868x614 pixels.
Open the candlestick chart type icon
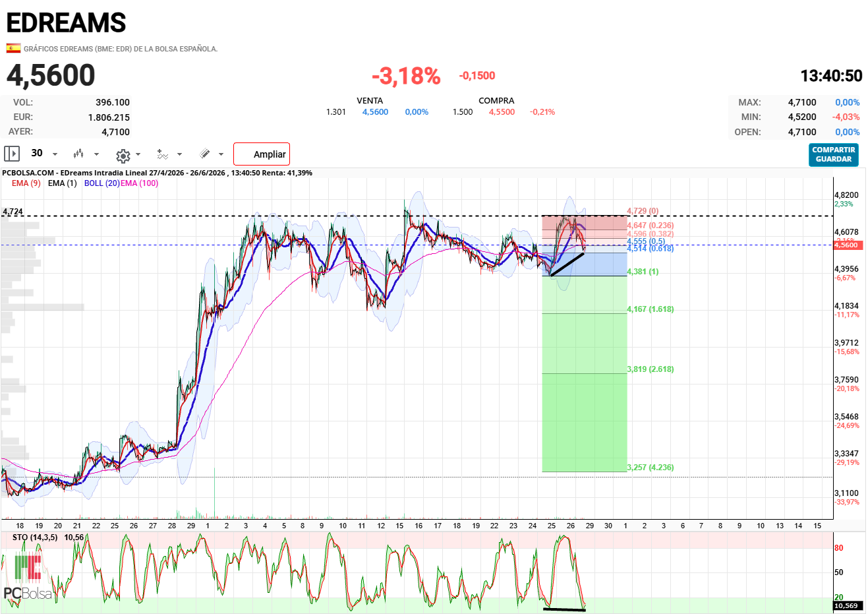[x=78, y=154]
